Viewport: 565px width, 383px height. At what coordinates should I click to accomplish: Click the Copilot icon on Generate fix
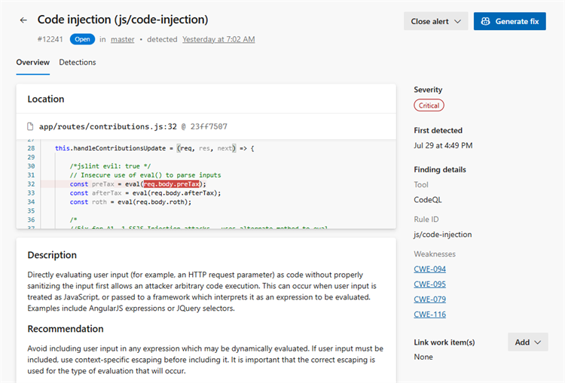tap(485, 21)
